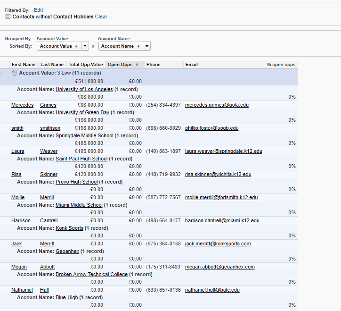Open the Springdale Middle School account
This screenshot has width=341, height=311.
tap(84, 135)
